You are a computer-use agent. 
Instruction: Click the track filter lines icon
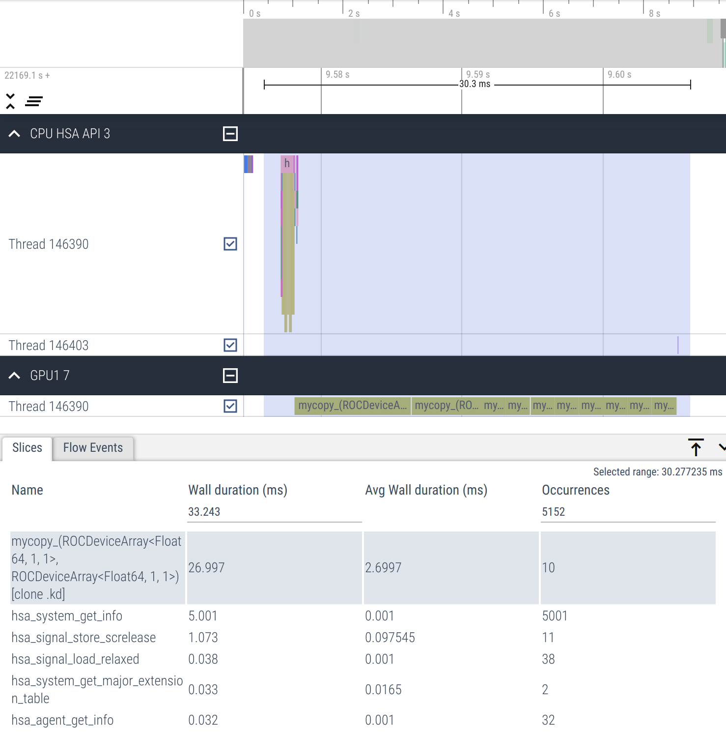(x=34, y=101)
